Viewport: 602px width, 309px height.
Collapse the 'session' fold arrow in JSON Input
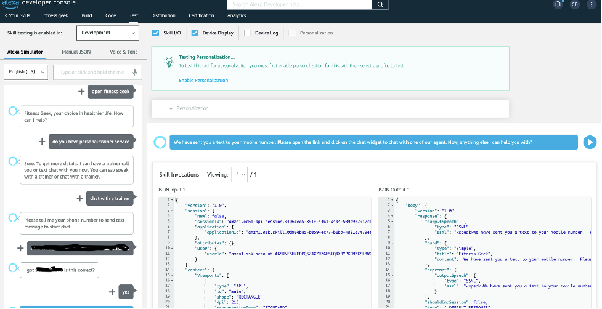coord(173,211)
